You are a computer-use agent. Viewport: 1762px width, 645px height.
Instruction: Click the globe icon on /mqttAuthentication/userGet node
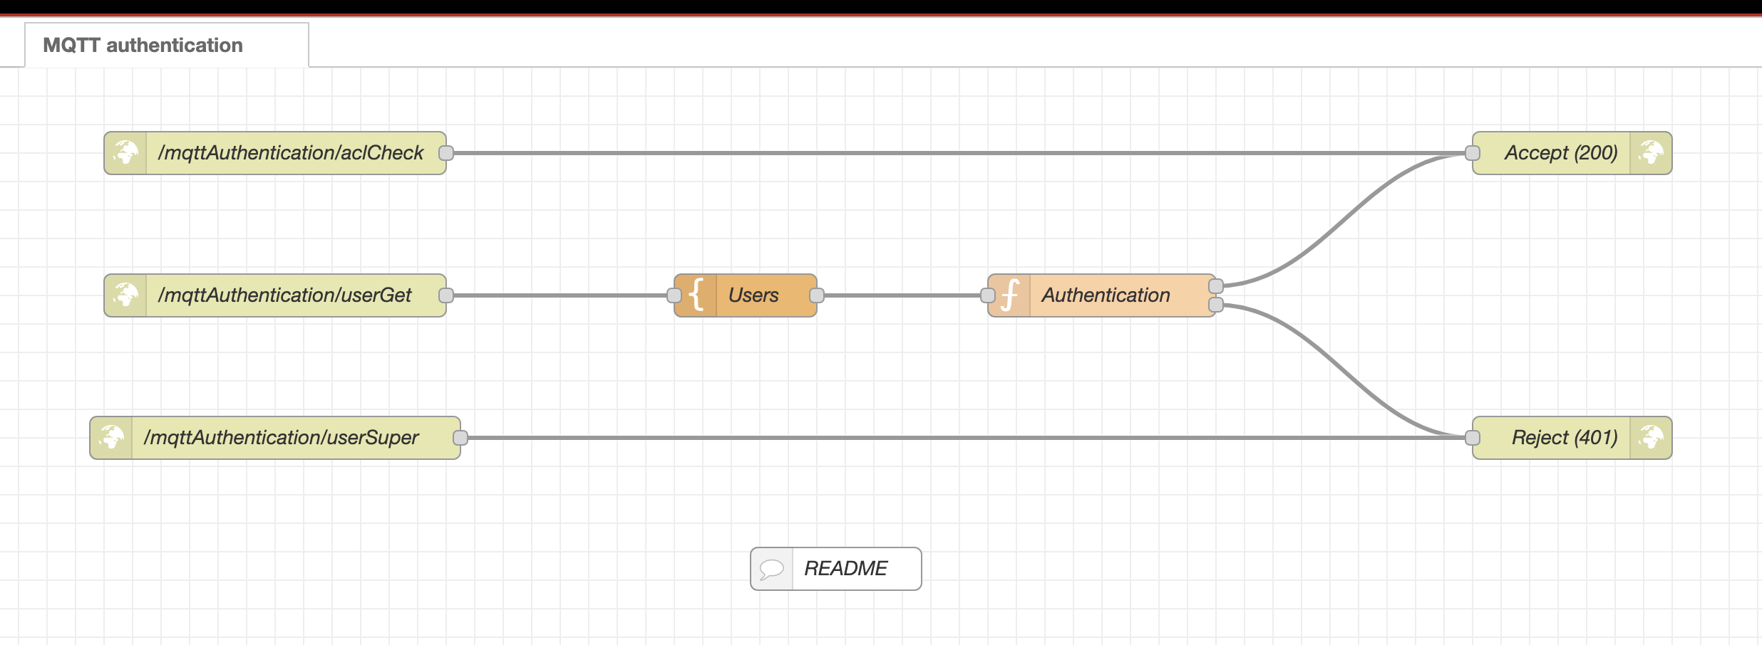125,295
